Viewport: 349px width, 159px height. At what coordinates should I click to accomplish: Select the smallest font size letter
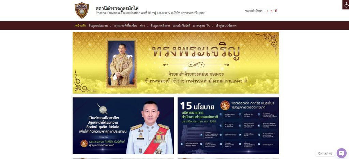click(267, 11)
